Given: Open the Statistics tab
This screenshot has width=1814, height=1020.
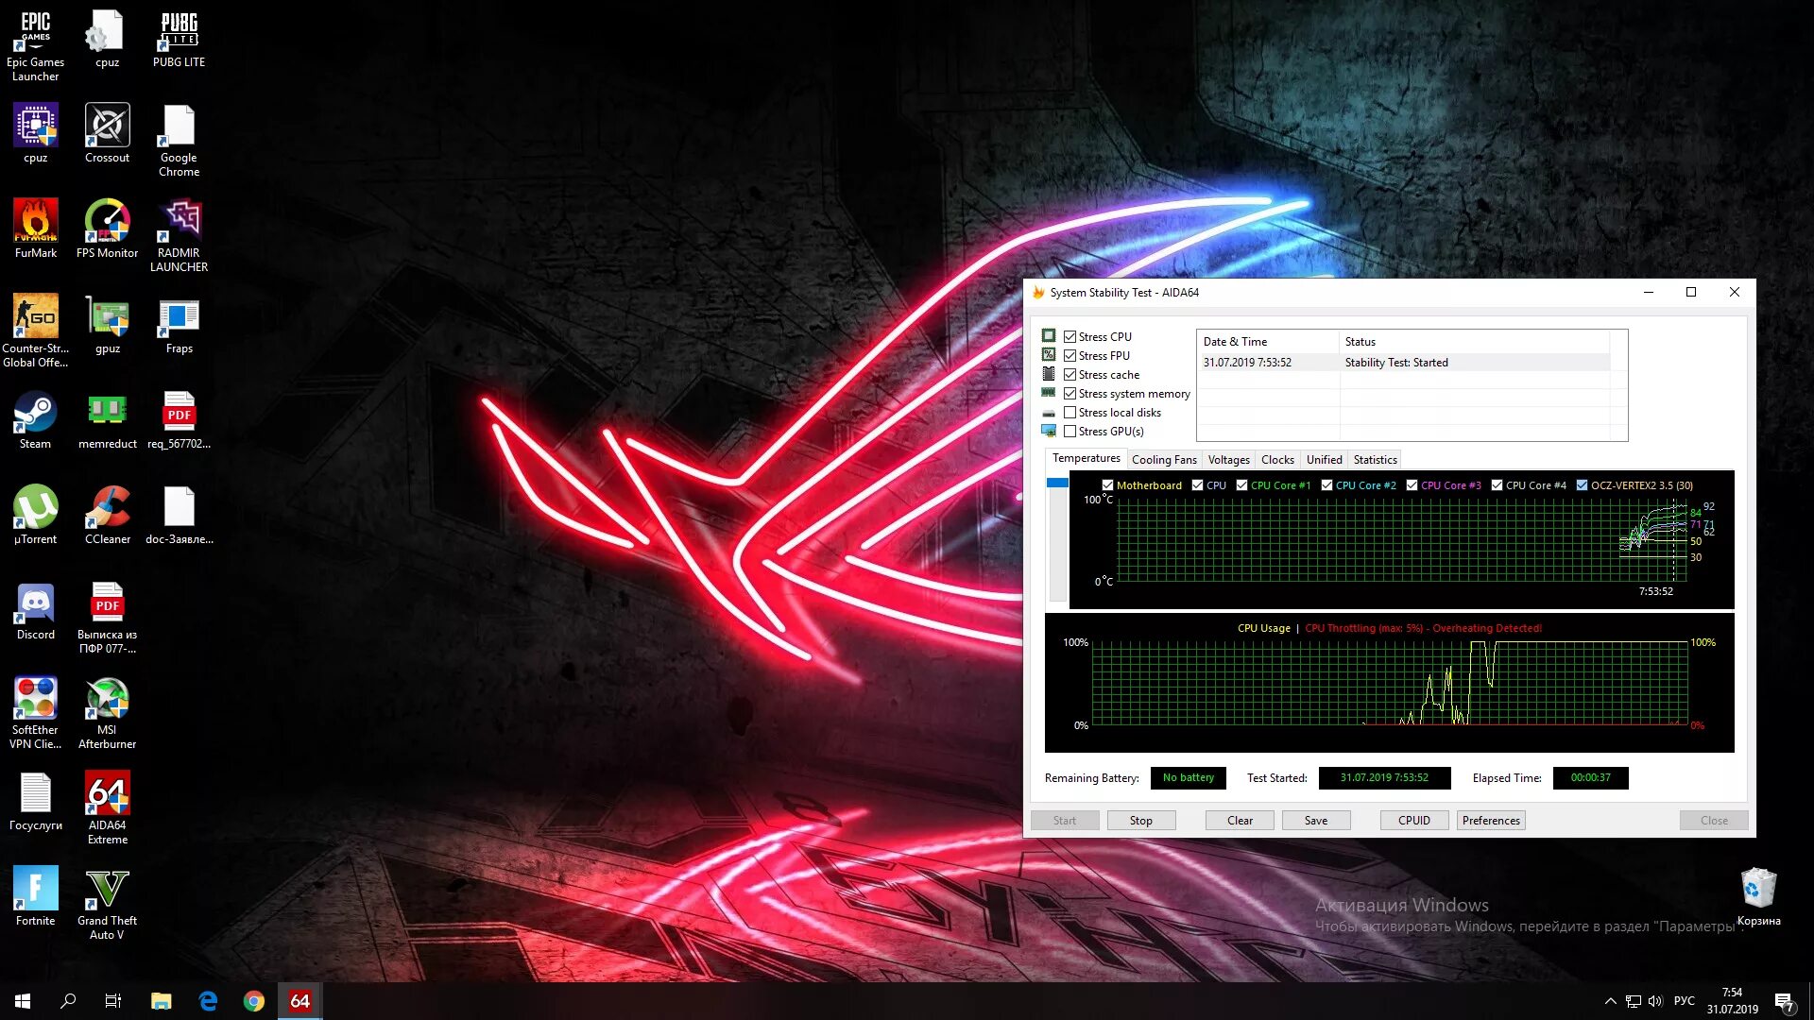Looking at the screenshot, I should point(1374,460).
